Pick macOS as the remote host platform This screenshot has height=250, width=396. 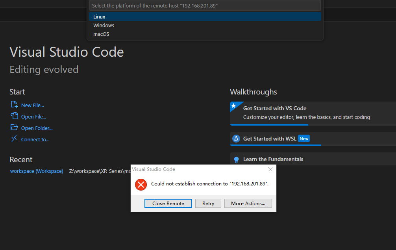pos(205,34)
